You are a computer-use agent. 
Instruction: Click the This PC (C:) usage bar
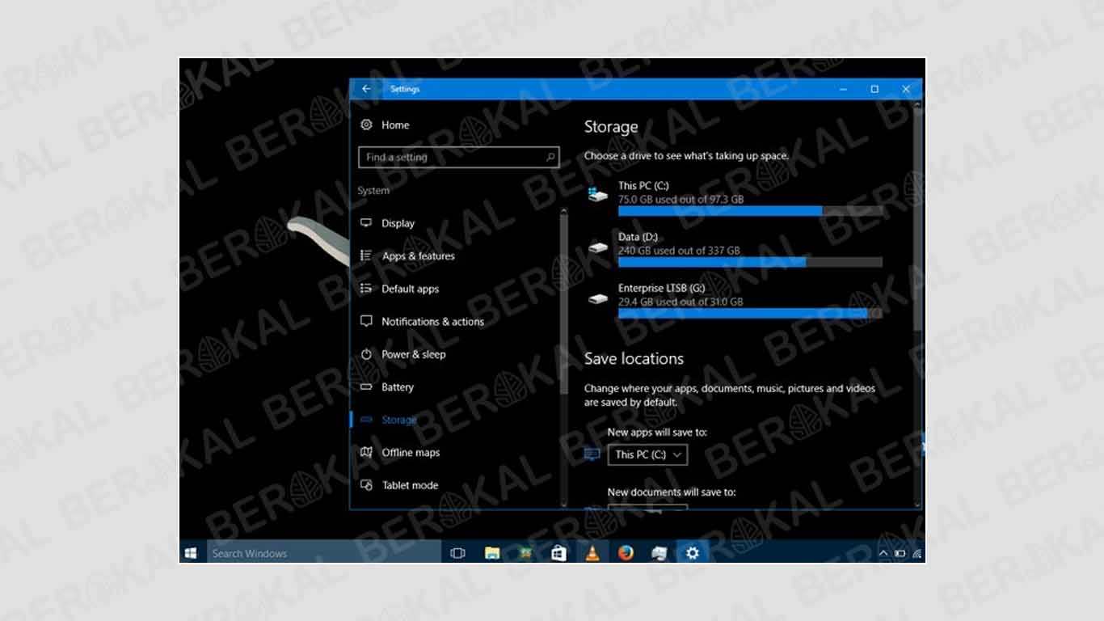point(750,210)
